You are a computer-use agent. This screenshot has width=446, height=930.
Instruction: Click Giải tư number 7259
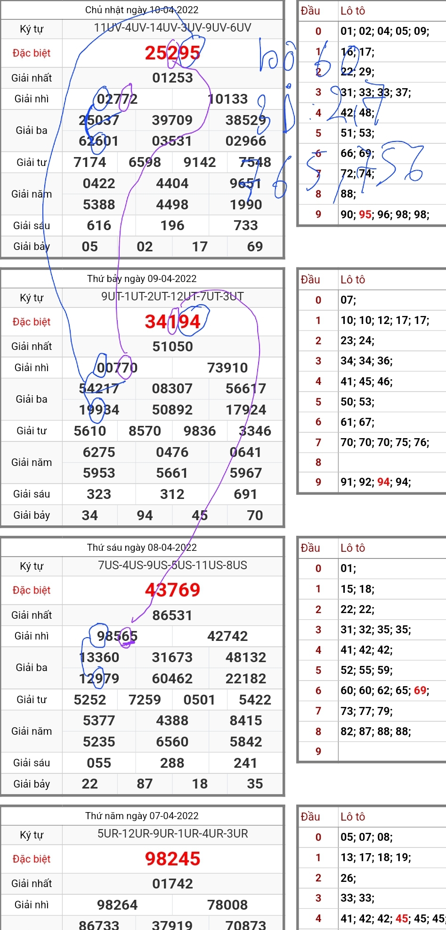(x=145, y=700)
